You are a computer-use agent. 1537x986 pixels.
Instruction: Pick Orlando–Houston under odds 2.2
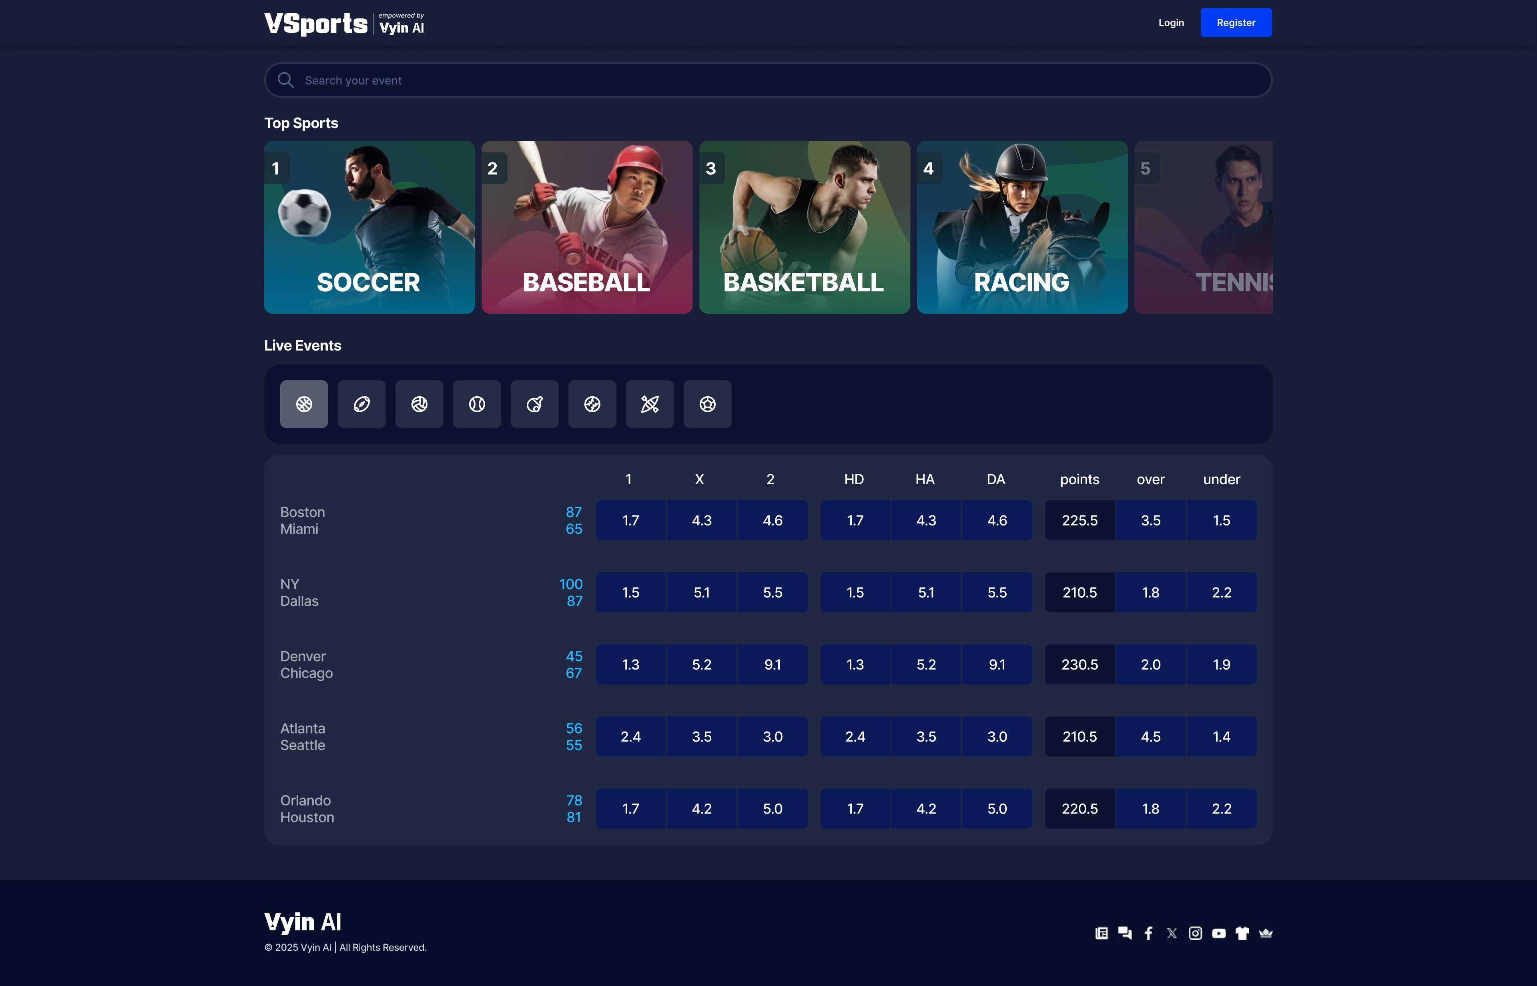(1222, 809)
